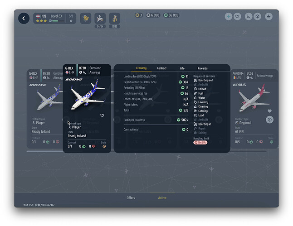Screen dimensions: 293x226
Task: Toggle the cargo box filter
Action: click(x=258, y=16)
